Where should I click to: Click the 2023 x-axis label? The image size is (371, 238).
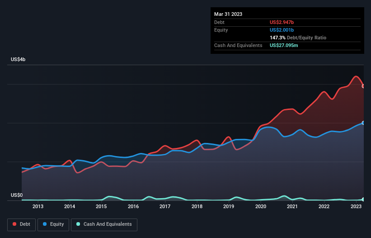(356, 206)
